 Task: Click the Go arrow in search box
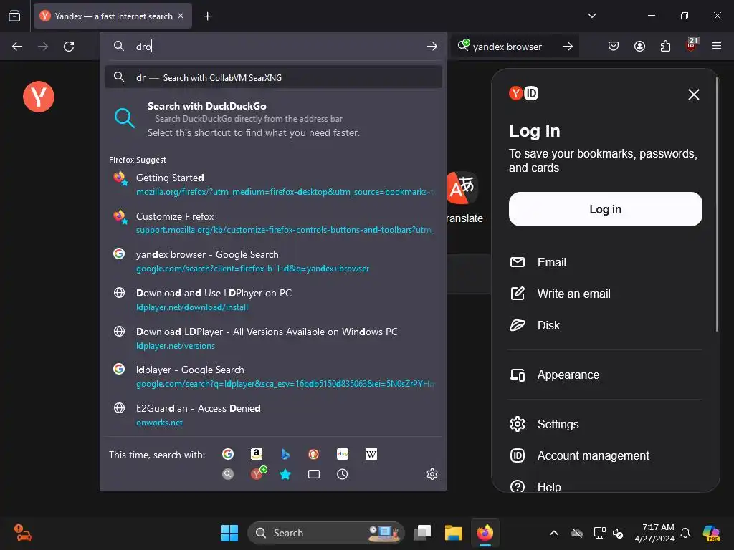click(568, 47)
